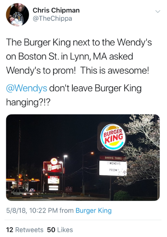Click the blossoming tree in photo
167x237 pixels.
[142, 150]
